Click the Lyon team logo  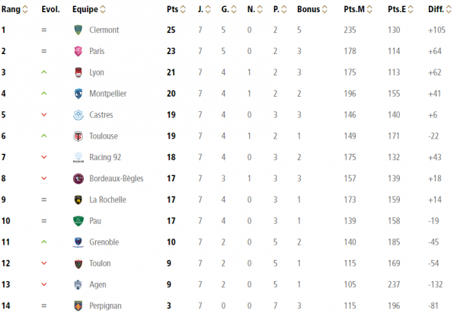point(78,72)
